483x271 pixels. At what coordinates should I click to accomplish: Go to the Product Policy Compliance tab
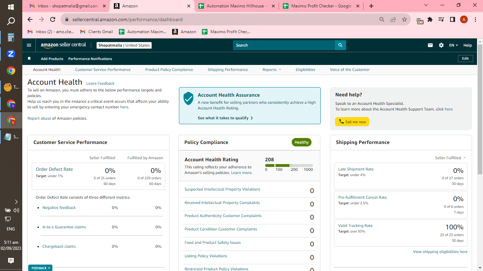(x=169, y=70)
